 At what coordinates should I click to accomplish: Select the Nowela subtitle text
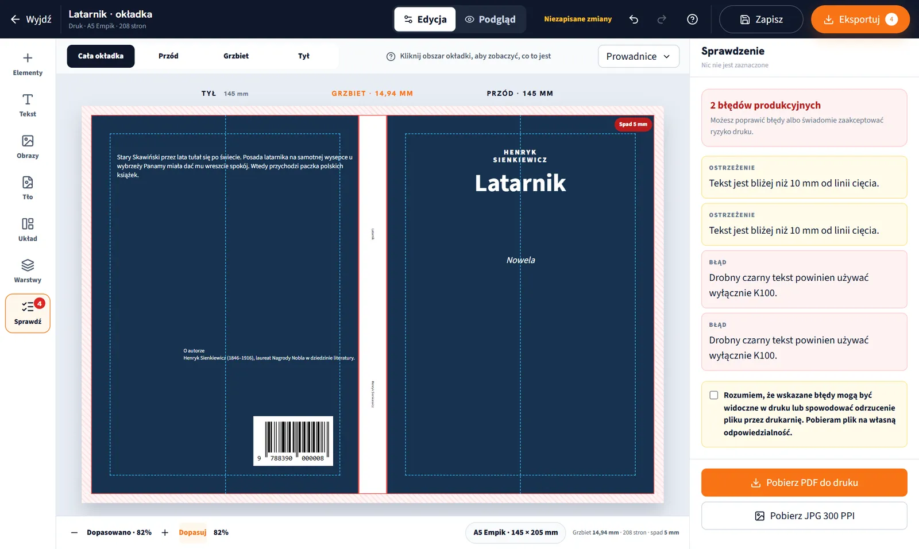[x=520, y=260]
